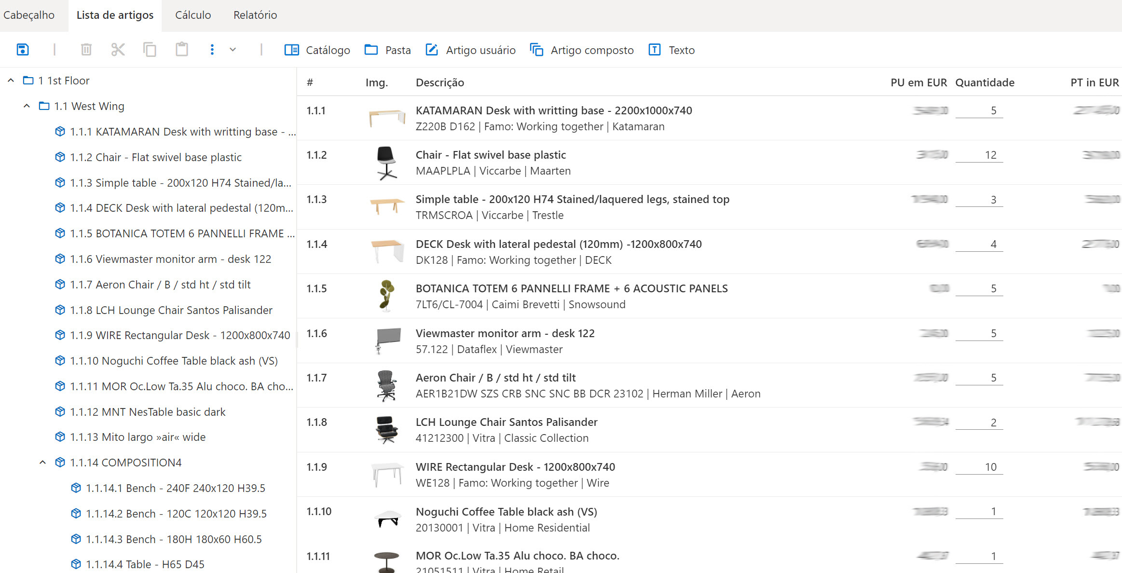Edit quantity field of KATAMARAN Desk row

(x=979, y=110)
